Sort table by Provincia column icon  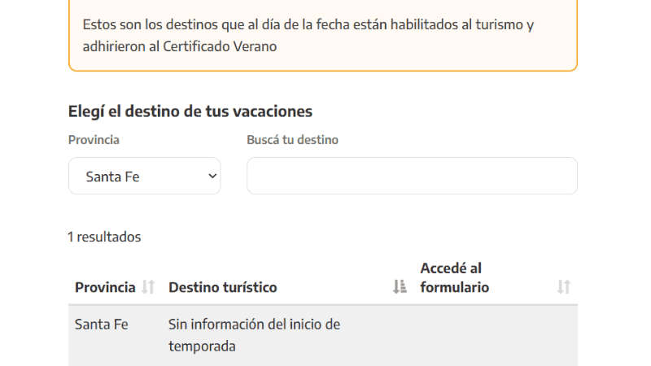pos(148,287)
